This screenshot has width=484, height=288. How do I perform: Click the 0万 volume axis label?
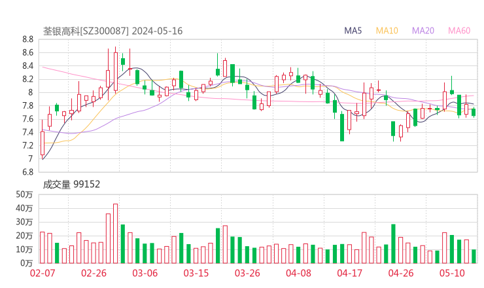(27, 263)
